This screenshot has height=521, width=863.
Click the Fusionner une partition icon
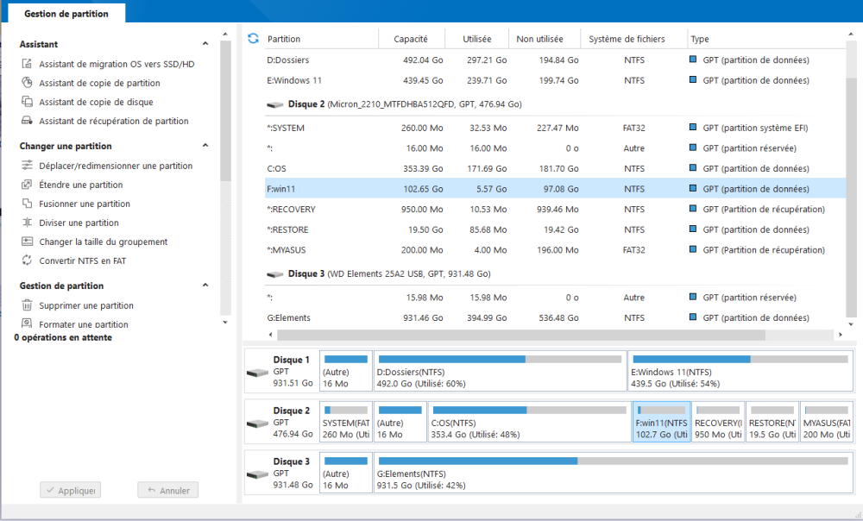27,203
